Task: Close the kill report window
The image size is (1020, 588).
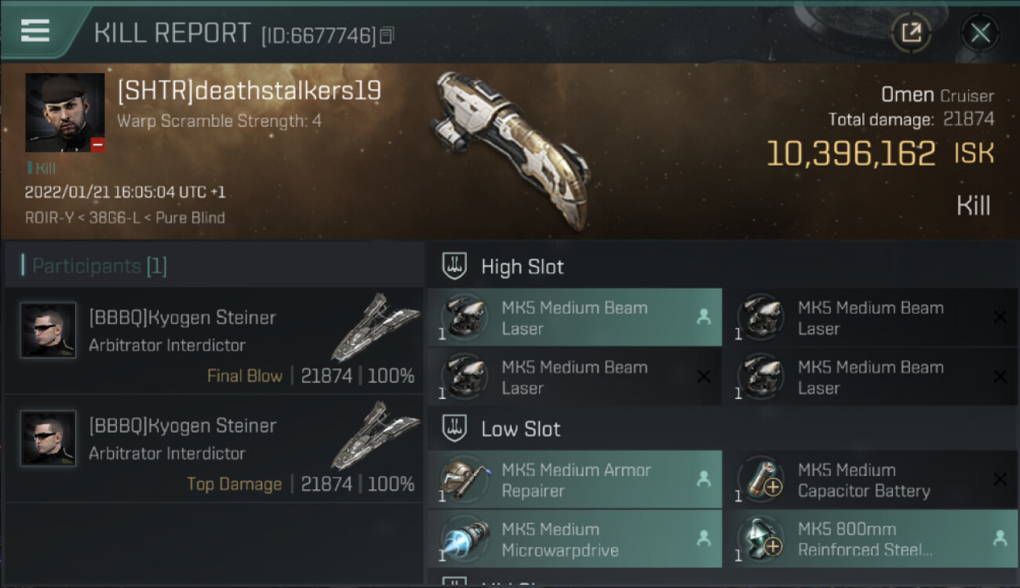Action: pyautogui.click(x=980, y=33)
